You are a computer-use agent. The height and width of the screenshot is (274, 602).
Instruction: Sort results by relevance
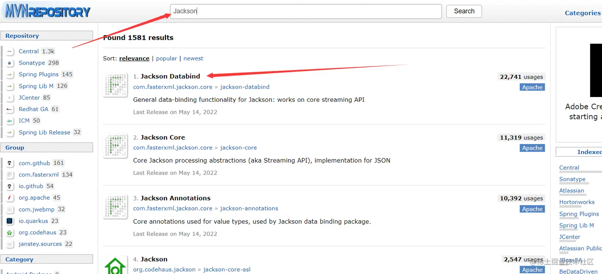pos(134,58)
